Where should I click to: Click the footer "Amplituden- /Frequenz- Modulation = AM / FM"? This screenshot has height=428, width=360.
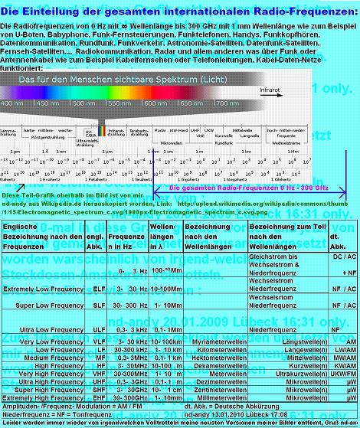coord(72,406)
